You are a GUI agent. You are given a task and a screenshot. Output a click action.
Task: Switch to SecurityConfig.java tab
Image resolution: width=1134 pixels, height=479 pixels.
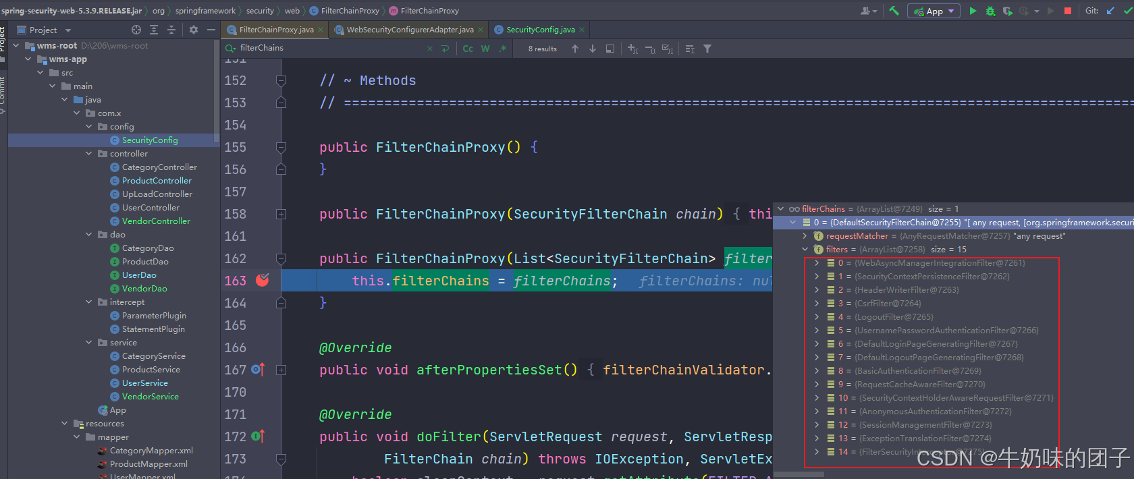click(x=541, y=30)
